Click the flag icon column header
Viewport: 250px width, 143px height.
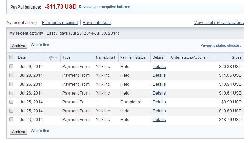tap(51, 57)
